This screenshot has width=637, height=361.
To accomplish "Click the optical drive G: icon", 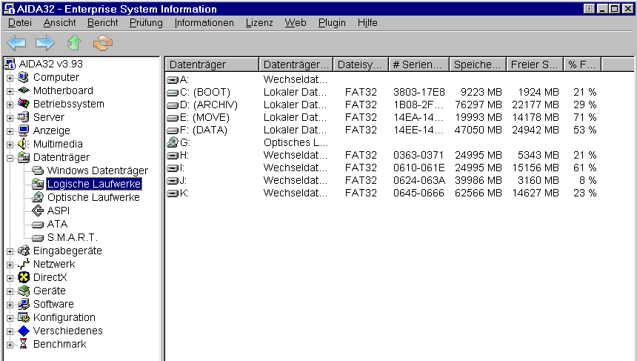I will point(173,142).
